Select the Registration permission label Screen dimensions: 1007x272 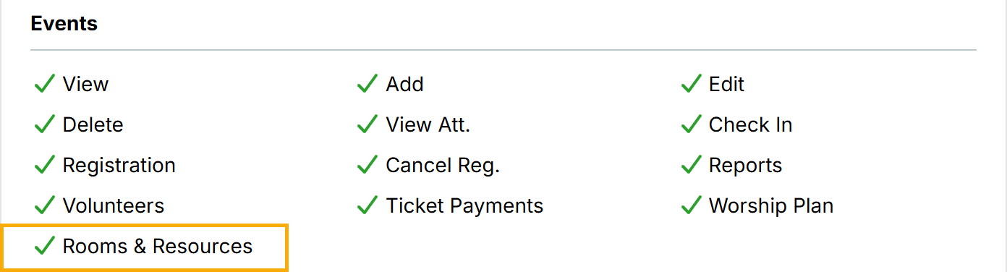coord(119,165)
